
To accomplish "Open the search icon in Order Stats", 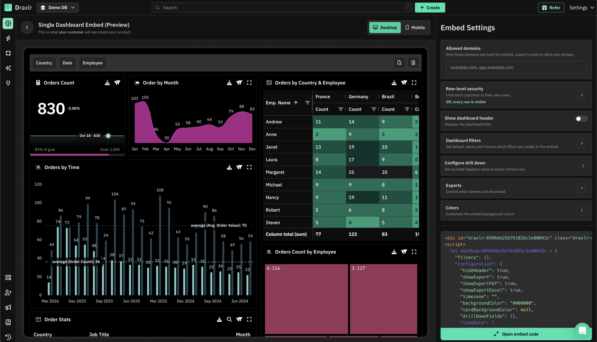I will (x=229, y=319).
